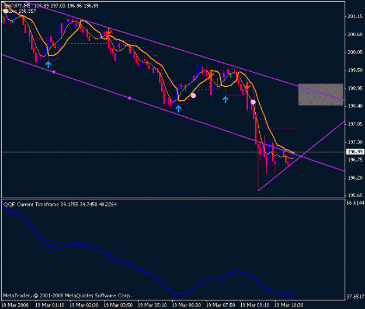Click the pink dot marker near 198.40 level
The height and width of the screenshot is (309, 365).
click(x=253, y=102)
